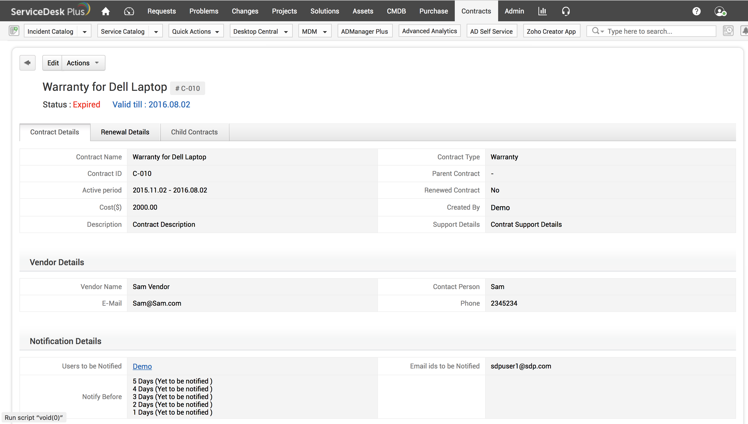Open the recent history clock icon
Image resolution: width=748 pixels, height=424 pixels.
728,31
